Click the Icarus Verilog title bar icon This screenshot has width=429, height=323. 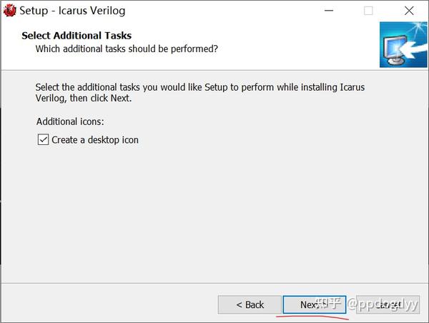[9, 11]
